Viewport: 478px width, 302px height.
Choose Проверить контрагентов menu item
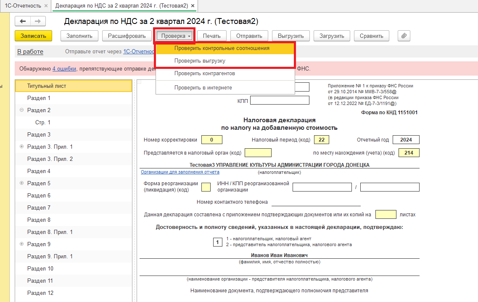click(x=225, y=74)
